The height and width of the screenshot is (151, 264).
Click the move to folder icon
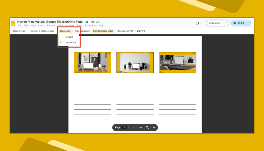point(92,22)
